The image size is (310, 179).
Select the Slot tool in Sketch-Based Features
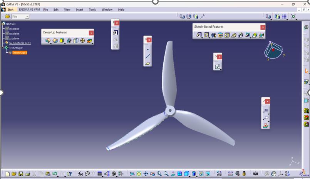241,35
